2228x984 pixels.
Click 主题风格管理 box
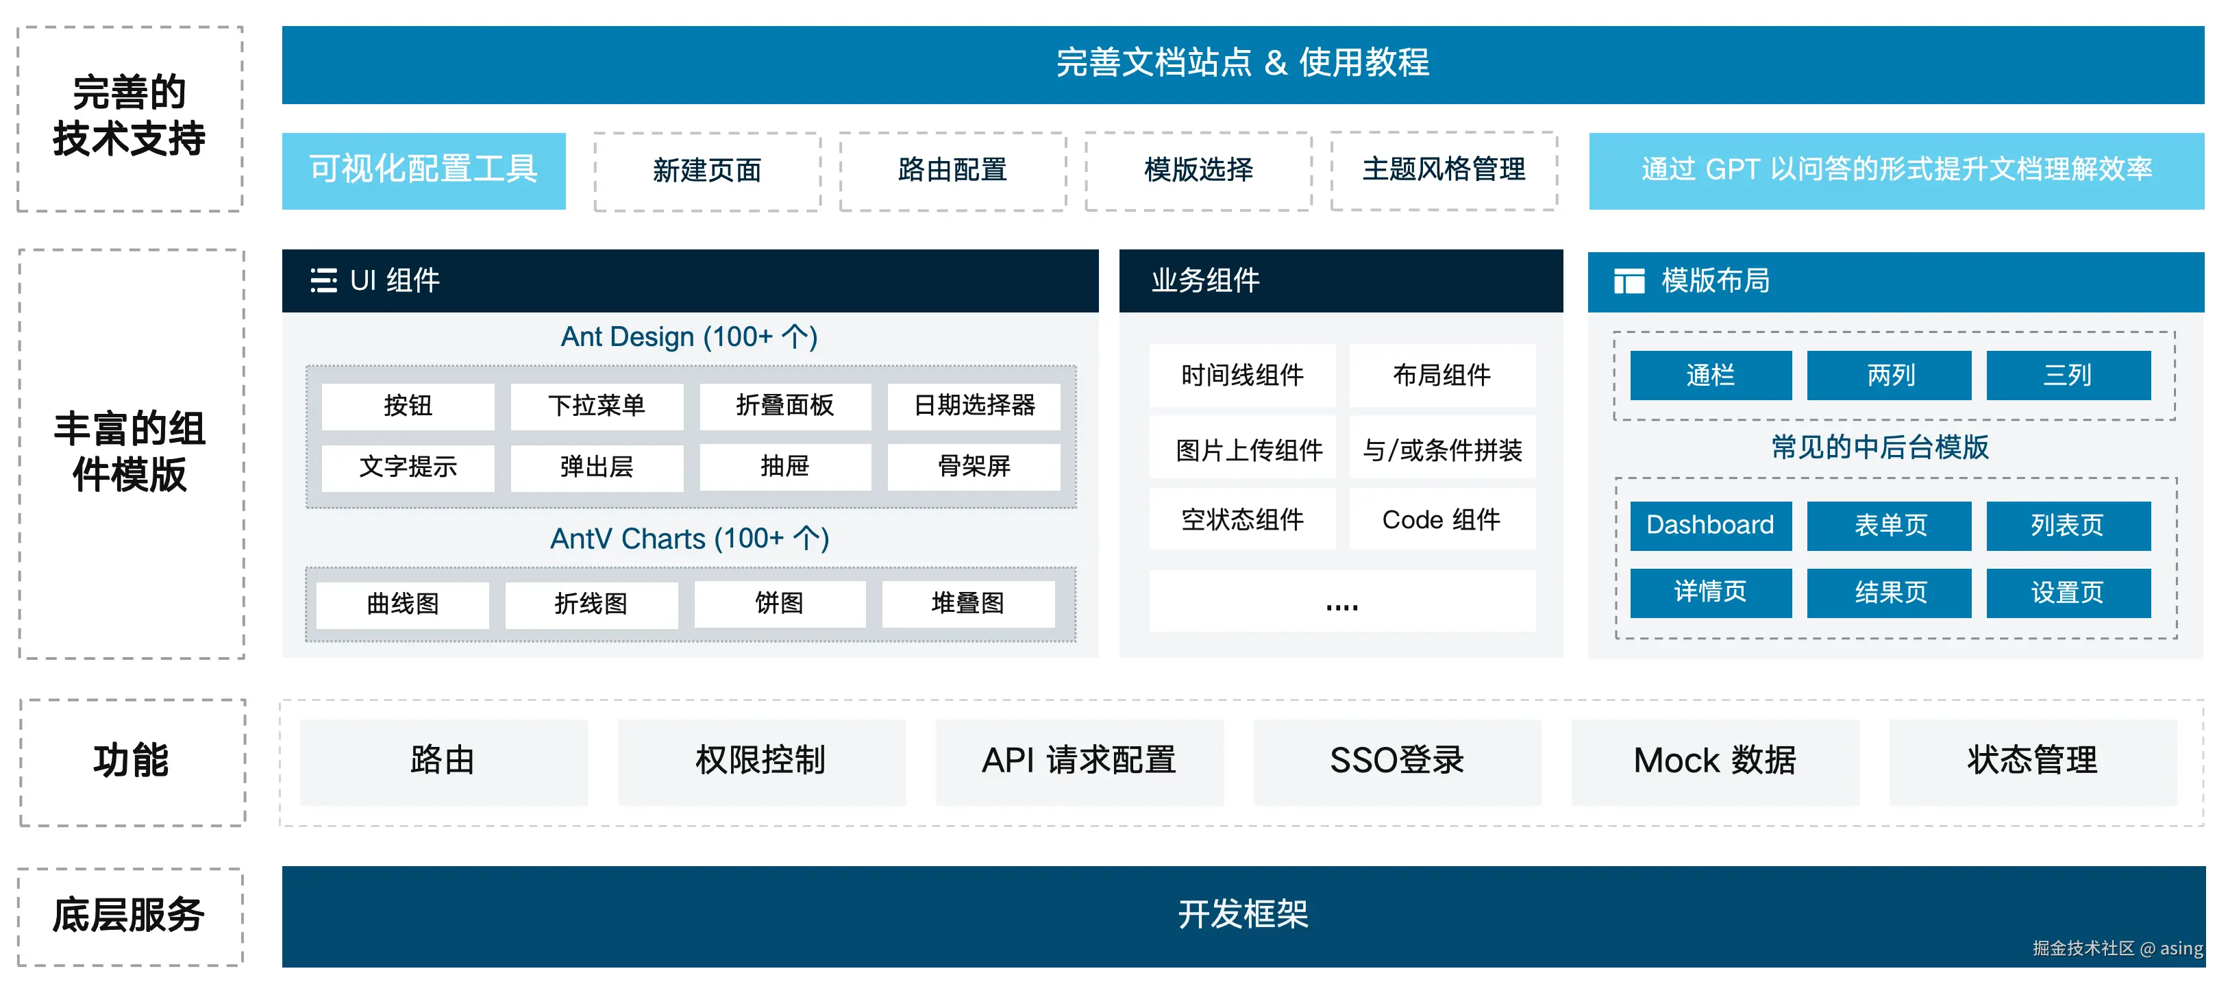[x=1444, y=171]
